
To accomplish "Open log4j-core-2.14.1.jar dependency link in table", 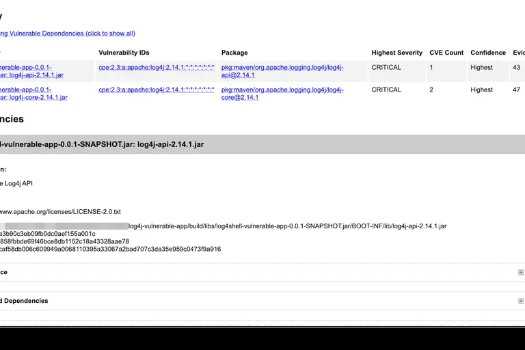I will 36,98.
